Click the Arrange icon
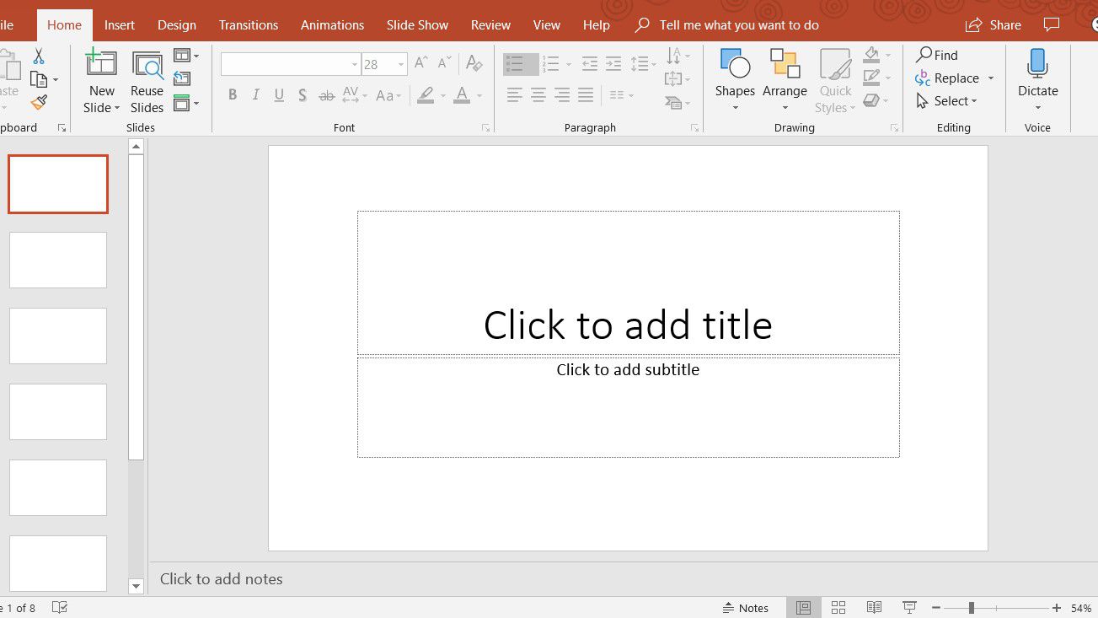 click(x=785, y=63)
